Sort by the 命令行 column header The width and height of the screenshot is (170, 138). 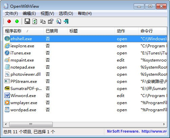pyautogui.click(x=153, y=31)
